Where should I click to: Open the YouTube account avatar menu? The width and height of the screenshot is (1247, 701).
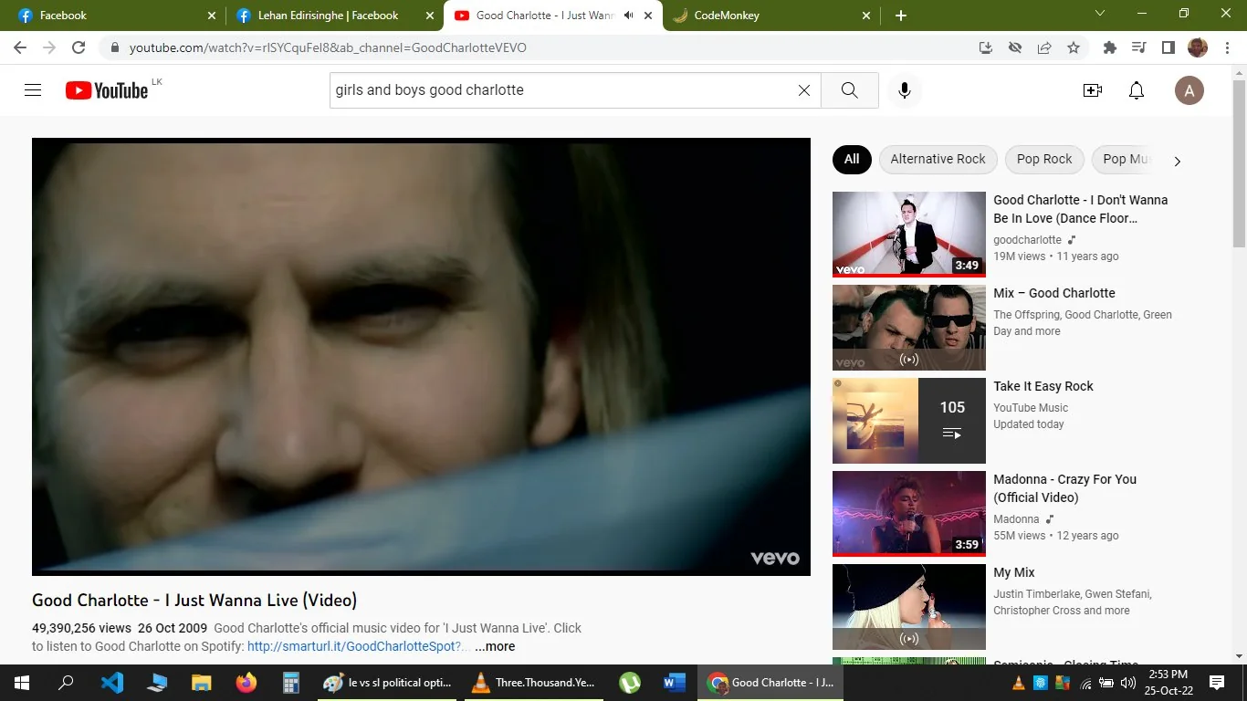point(1189,90)
